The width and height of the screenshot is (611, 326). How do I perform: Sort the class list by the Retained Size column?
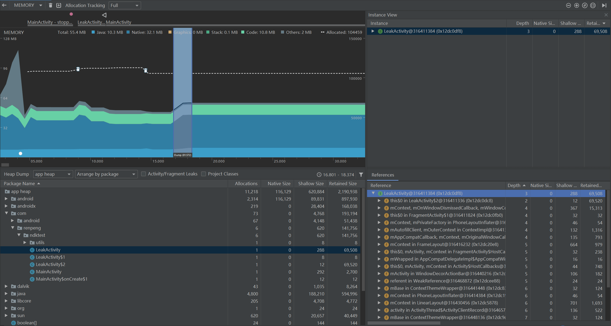pyautogui.click(x=343, y=184)
